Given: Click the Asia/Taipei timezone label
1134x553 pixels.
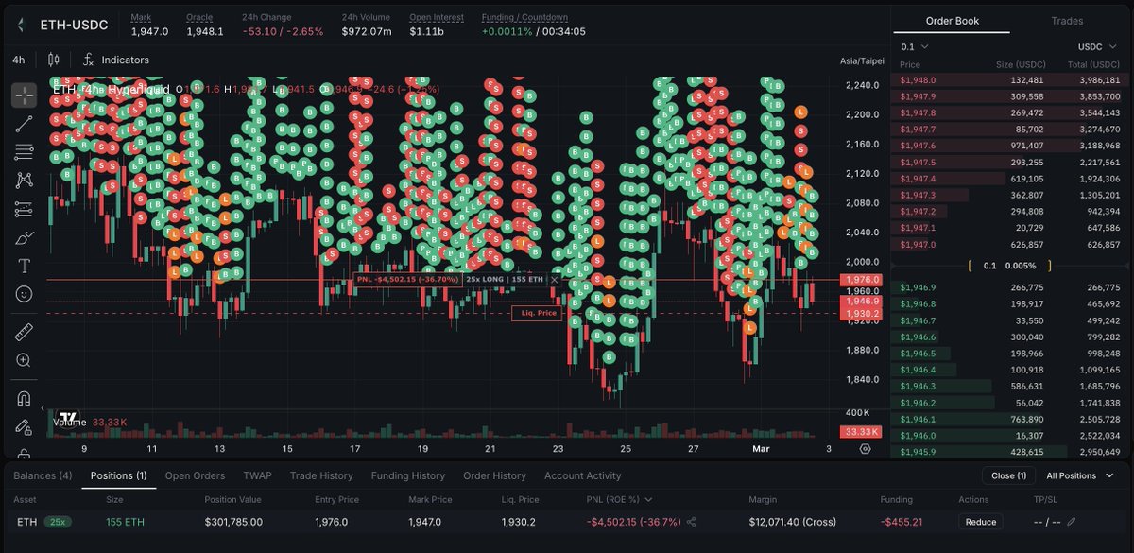Looking at the screenshot, I should pyautogui.click(x=862, y=61).
